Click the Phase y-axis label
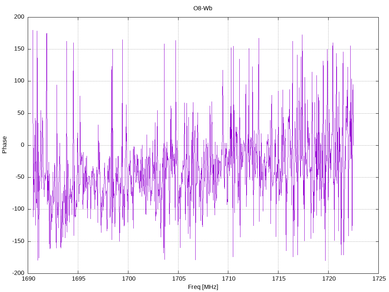389x292 pixels. click(x=5, y=145)
